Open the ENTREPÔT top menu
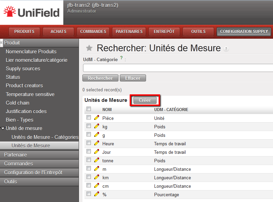The height and width of the screenshot is (202, 273). point(164,32)
